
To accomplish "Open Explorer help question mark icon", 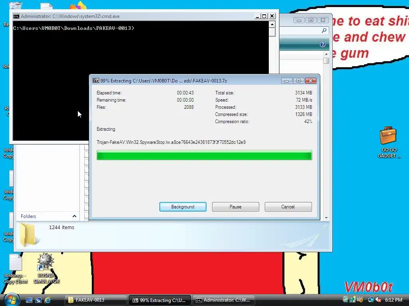I will point(323,44).
